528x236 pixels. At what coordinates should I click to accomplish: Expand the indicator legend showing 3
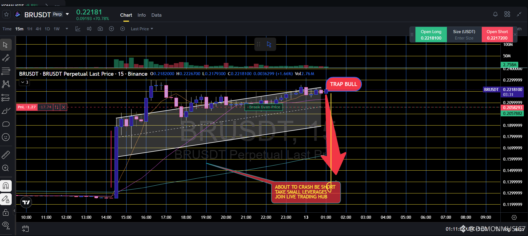(25, 82)
